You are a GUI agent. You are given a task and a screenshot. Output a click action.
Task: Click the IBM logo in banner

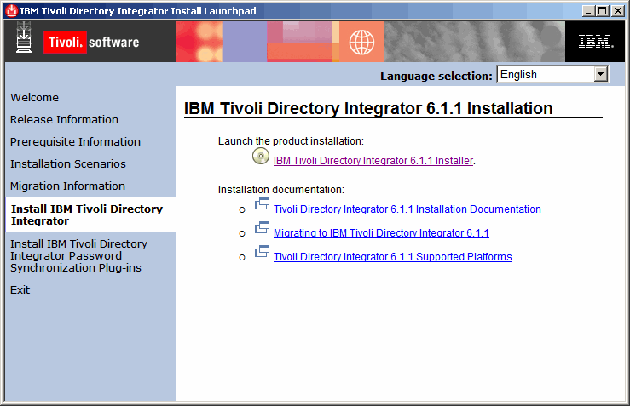tap(593, 42)
